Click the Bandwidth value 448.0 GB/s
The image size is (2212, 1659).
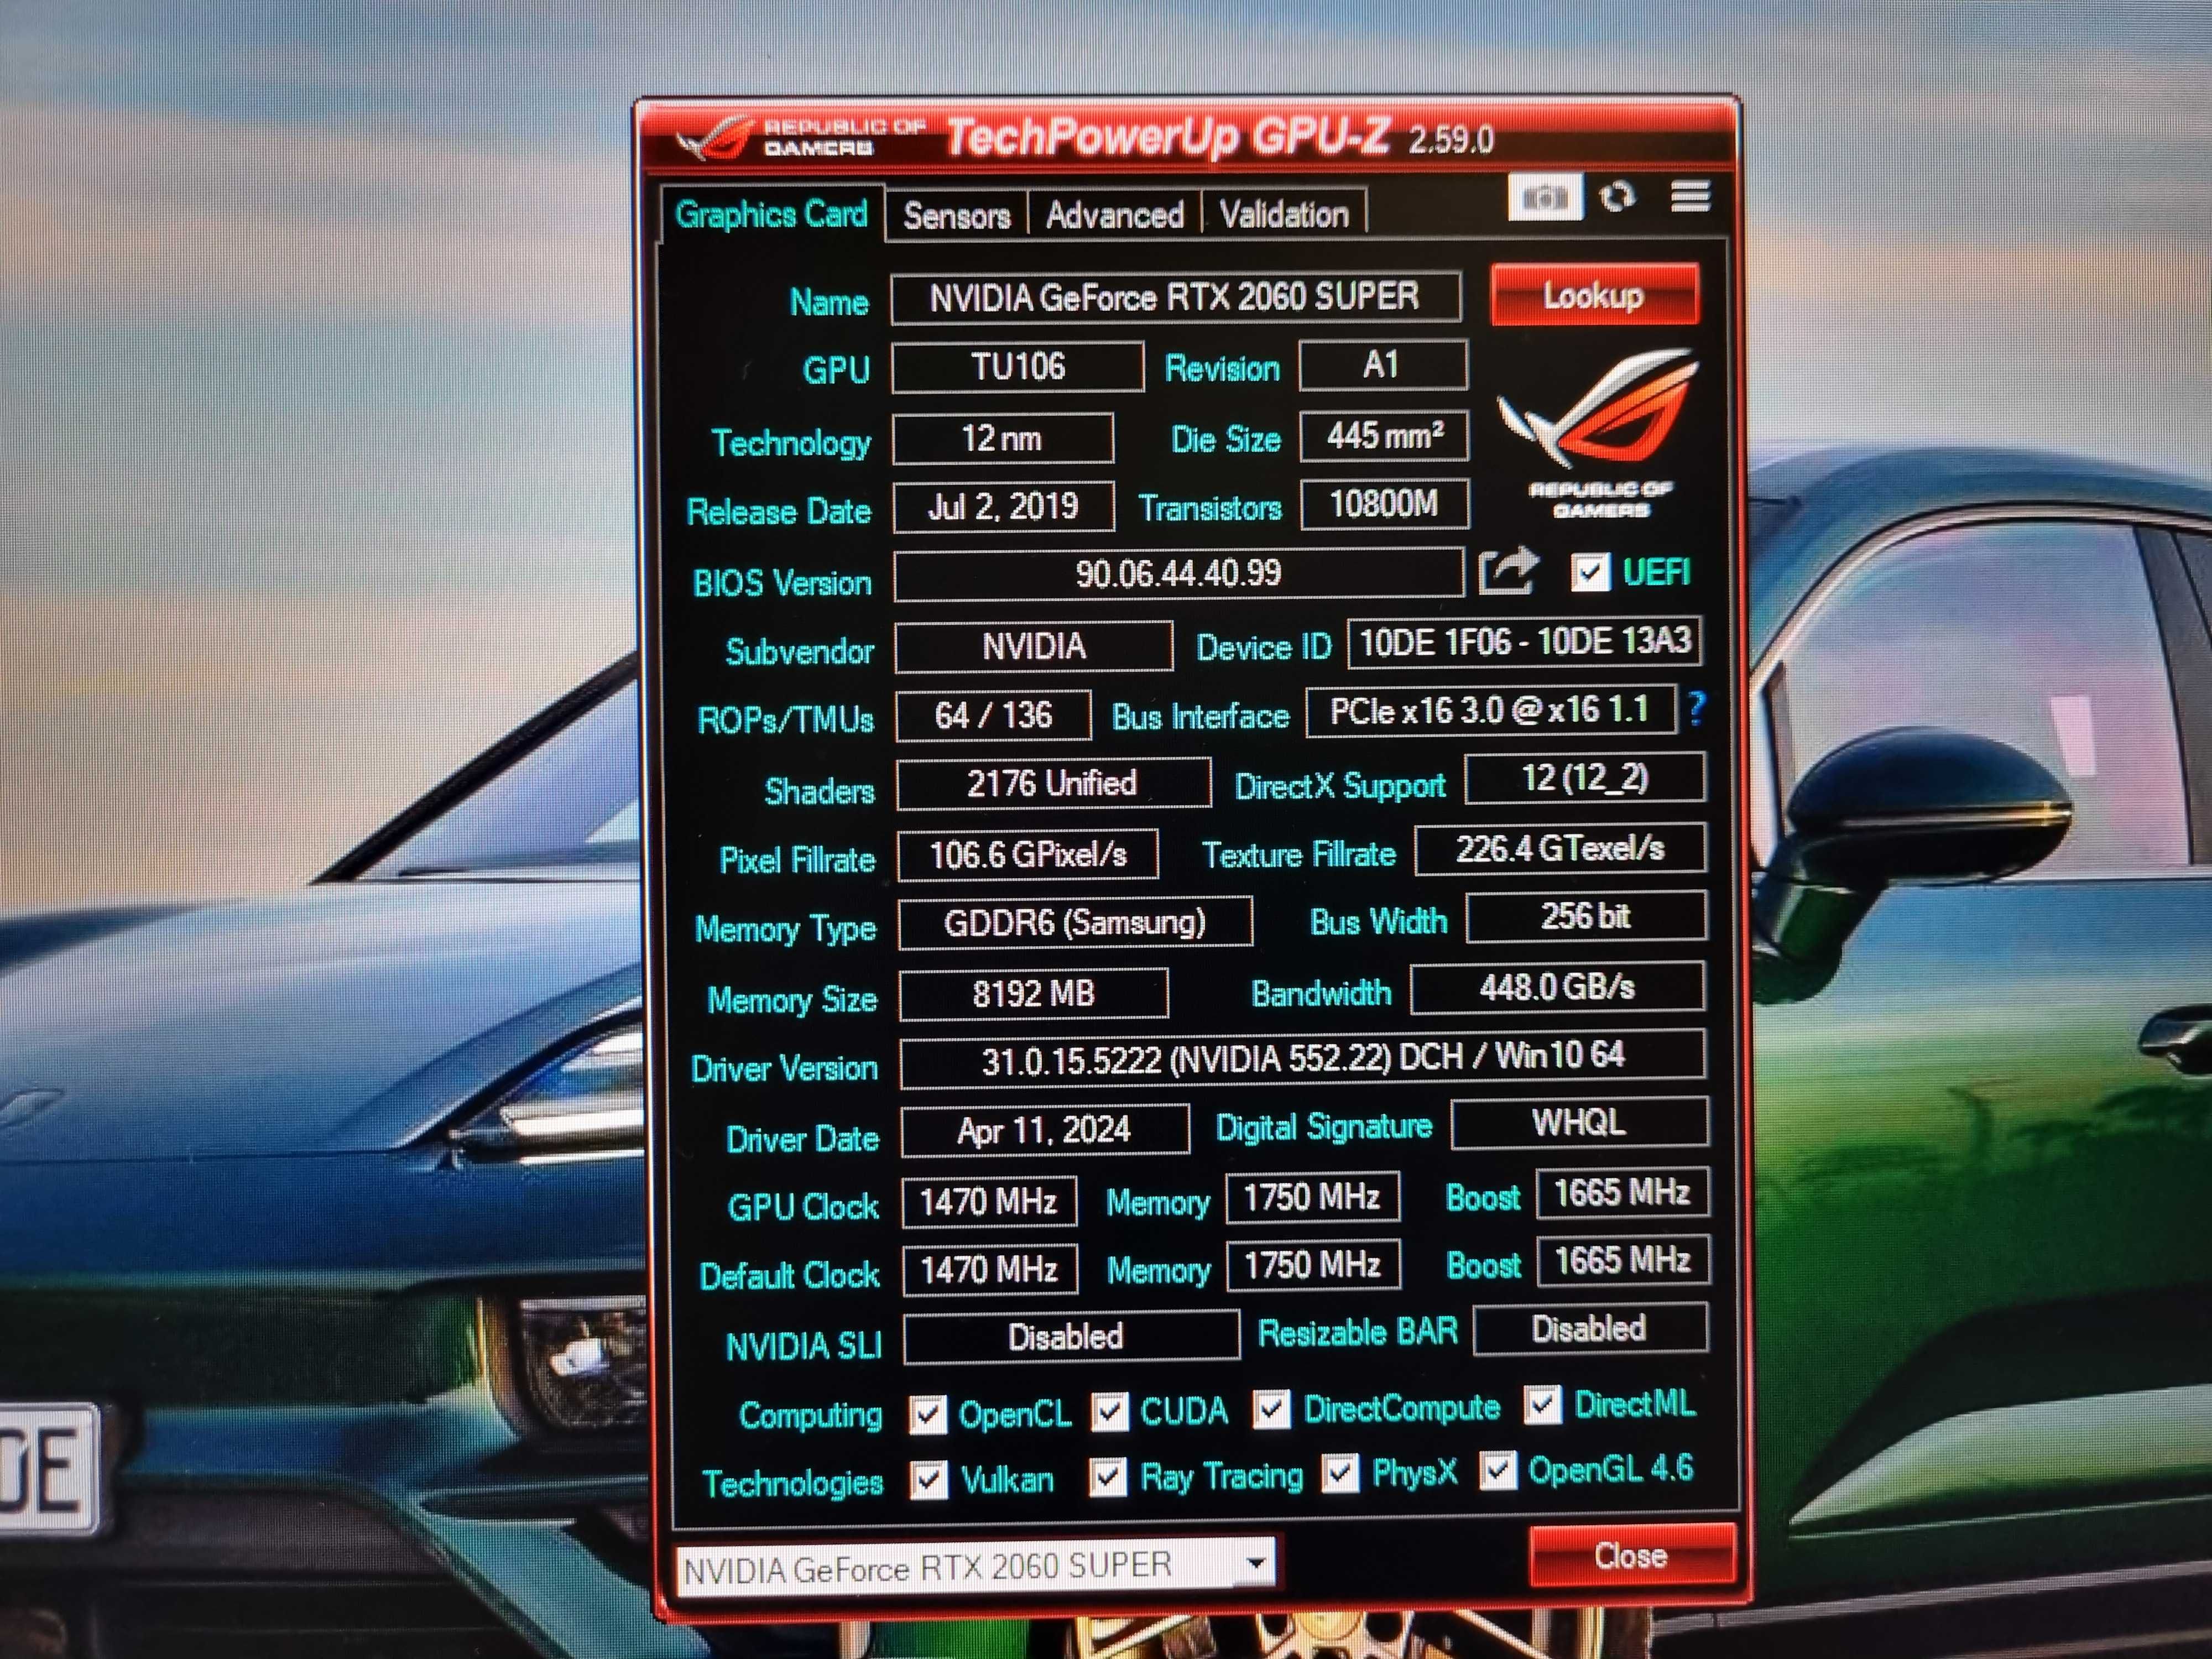click(1558, 988)
